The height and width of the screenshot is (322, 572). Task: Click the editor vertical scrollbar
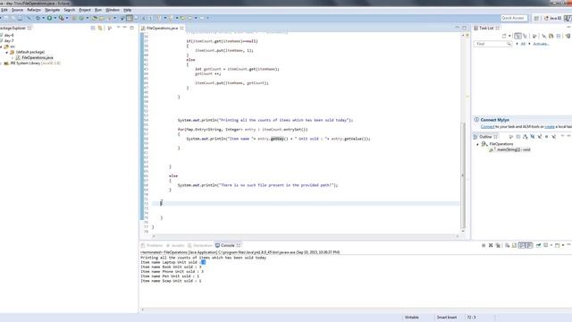(463, 175)
